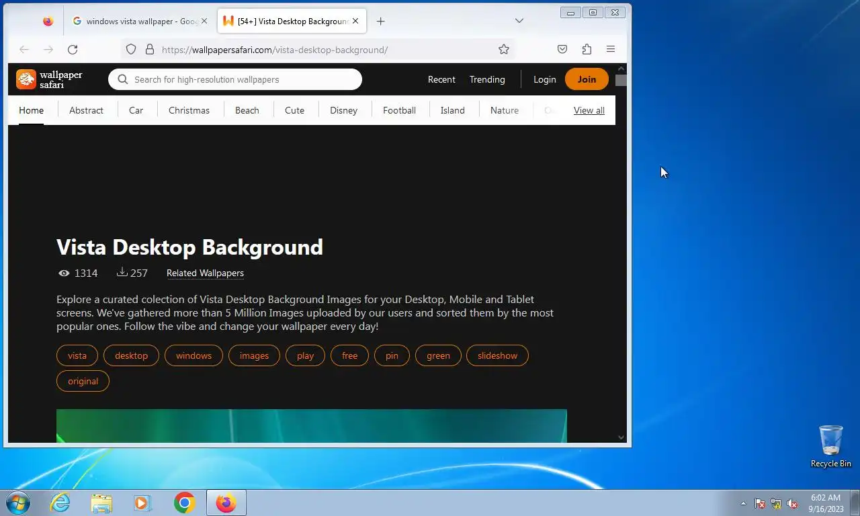Screen dimensions: 860x516
Task: Click the original tag
Action: pos(83,381)
